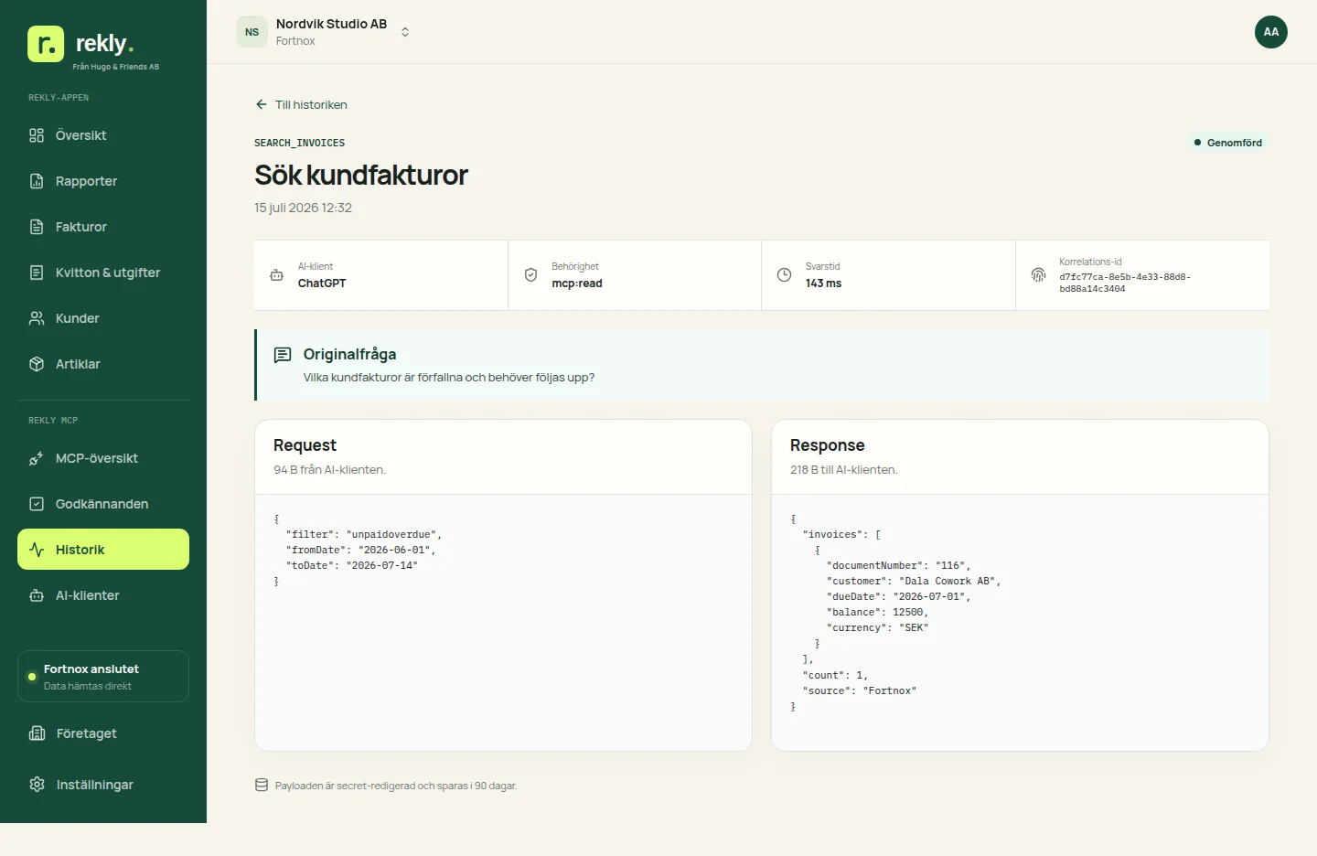Click the "documentNumber": "116" line

pos(898,565)
